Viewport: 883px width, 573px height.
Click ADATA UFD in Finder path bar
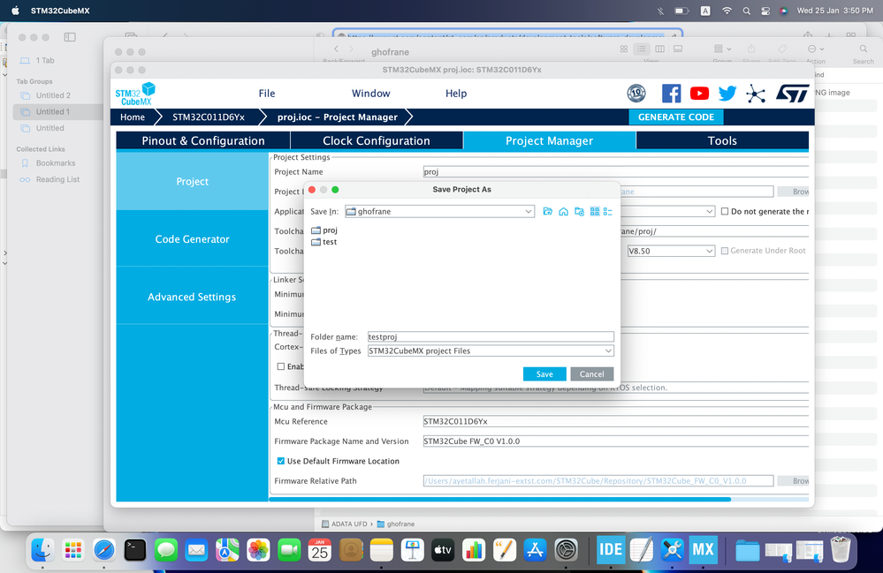pyautogui.click(x=344, y=524)
